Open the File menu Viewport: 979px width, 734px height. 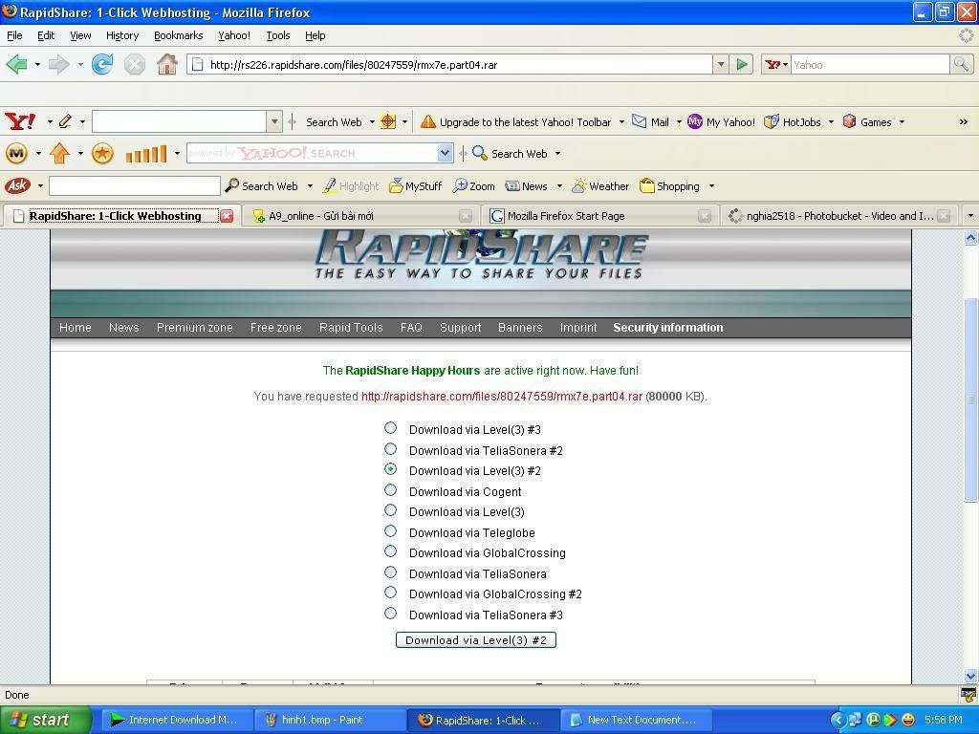14,35
